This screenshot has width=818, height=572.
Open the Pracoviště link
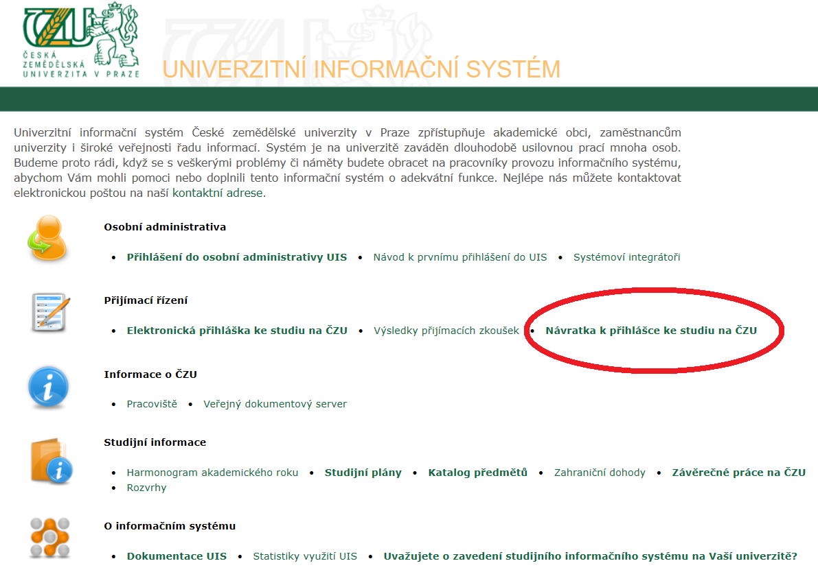point(152,404)
